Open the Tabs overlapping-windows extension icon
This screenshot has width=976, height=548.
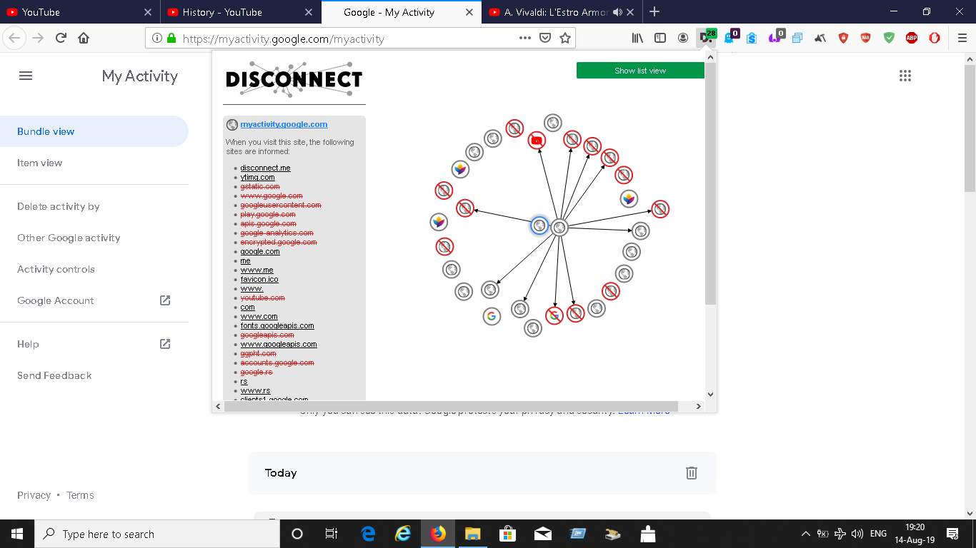(x=797, y=39)
